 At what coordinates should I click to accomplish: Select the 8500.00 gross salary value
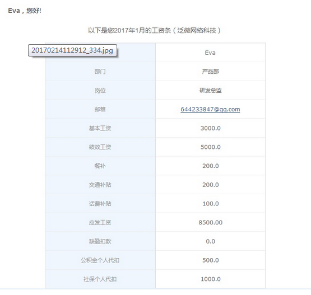tap(211, 222)
